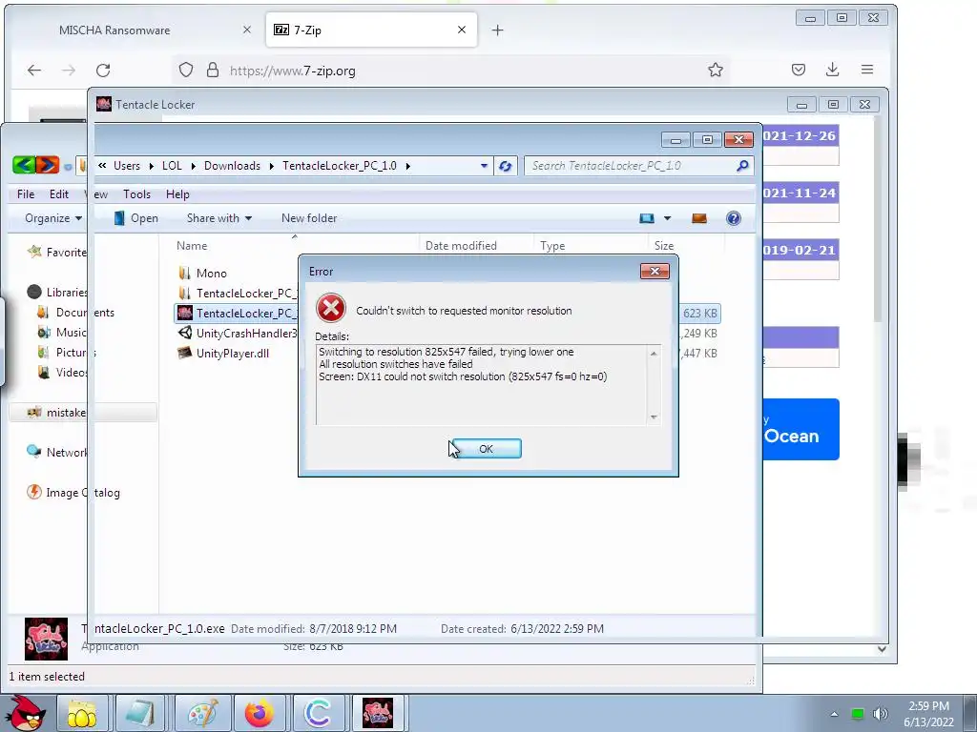Open Music library in sidebar
Image resolution: width=977 pixels, height=732 pixels.
tap(62, 333)
